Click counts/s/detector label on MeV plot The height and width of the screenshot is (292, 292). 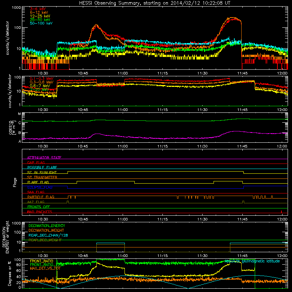click(x=10, y=91)
